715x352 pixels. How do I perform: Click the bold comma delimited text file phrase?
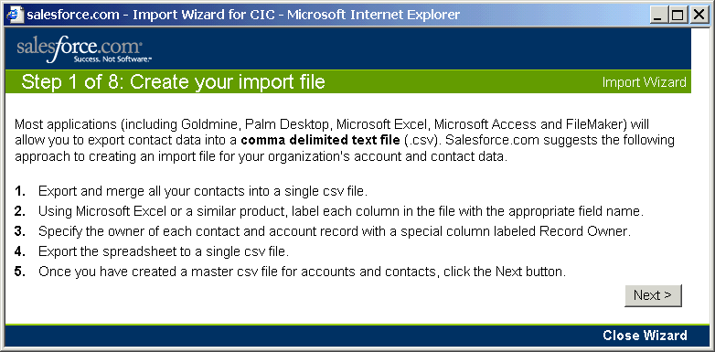320,141
